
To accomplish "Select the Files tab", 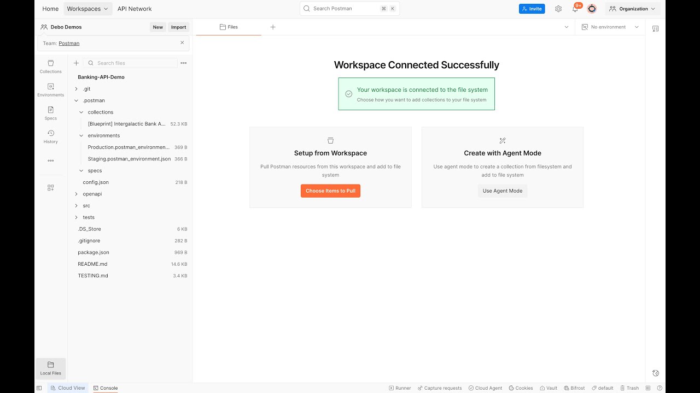I will click(229, 27).
